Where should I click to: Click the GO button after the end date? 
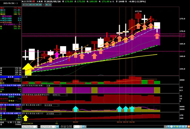pos(58,127)
